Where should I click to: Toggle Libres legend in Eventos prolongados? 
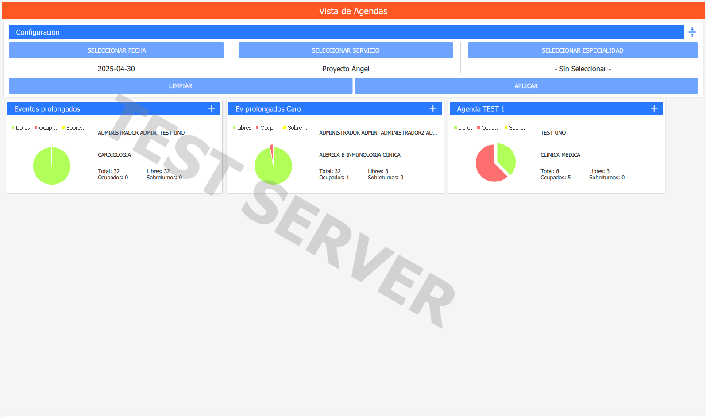[21, 128]
